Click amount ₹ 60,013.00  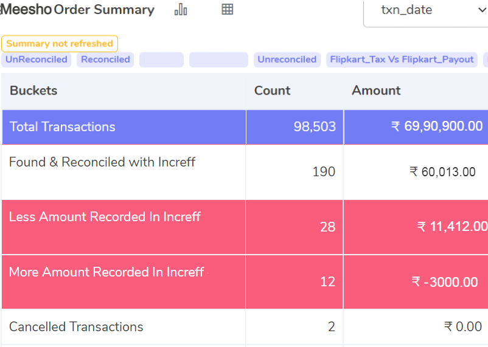442,171
